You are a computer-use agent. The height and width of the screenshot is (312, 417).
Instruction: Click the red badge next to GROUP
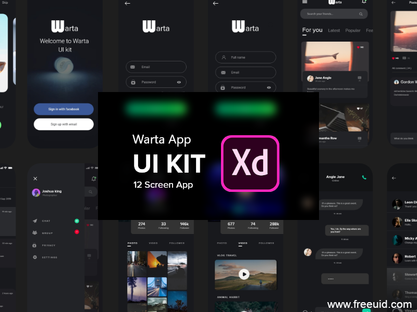(x=77, y=232)
